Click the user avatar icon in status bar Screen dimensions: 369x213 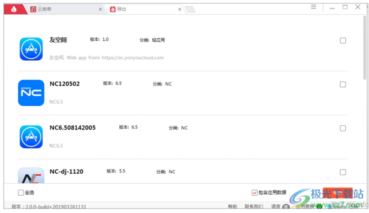330,207
